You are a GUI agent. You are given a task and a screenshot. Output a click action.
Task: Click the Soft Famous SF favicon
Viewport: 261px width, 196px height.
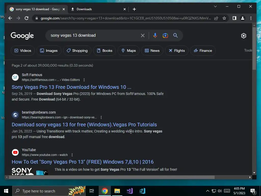coord(15,77)
